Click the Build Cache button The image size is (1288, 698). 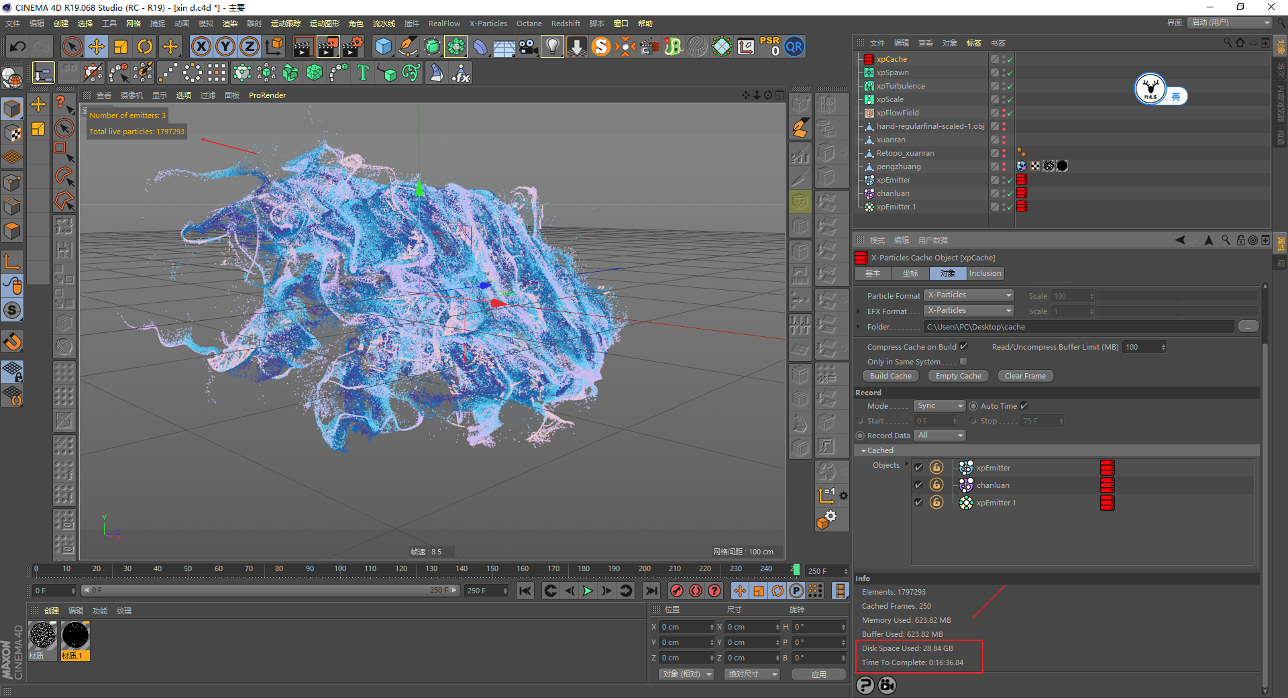coord(890,376)
